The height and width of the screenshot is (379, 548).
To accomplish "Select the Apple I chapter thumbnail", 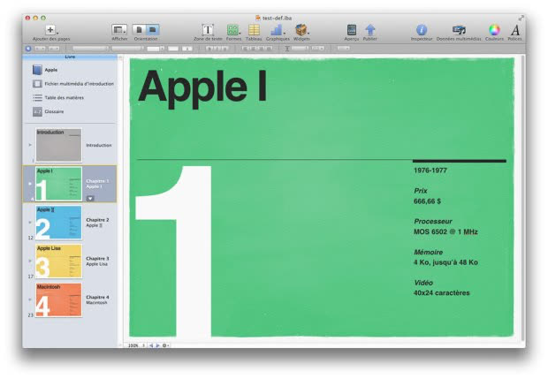I will pyautogui.click(x=58, y=184).
